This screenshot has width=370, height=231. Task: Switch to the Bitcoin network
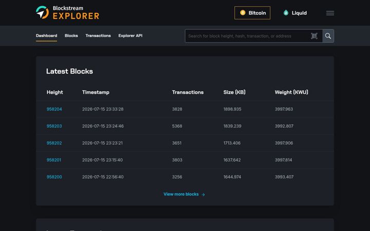pyautogui.click(x=252, y=13)
